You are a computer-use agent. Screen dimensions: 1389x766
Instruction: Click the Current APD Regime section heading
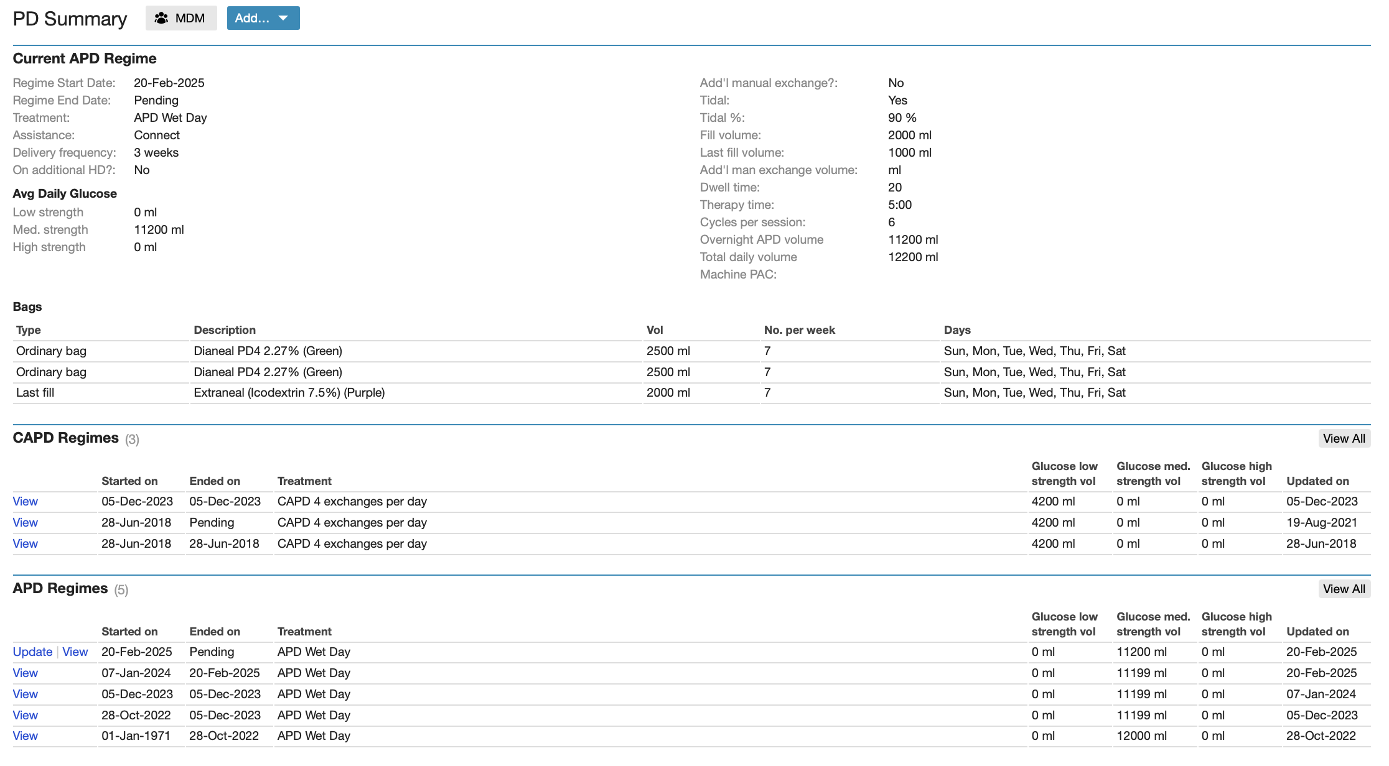tap(85, 58)
